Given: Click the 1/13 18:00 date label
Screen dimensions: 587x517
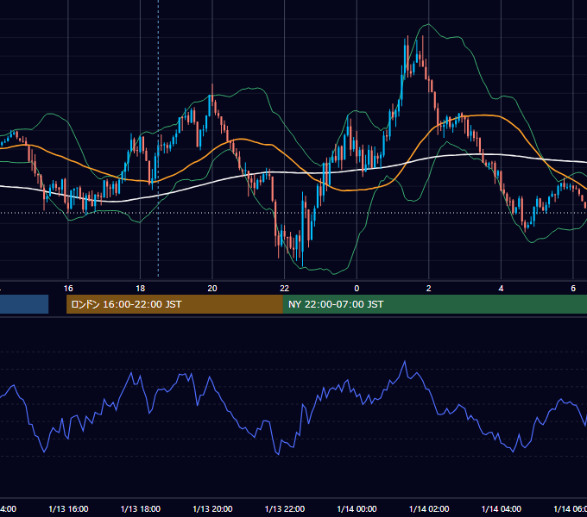Looking at the screenshot, I should point(141,508).
